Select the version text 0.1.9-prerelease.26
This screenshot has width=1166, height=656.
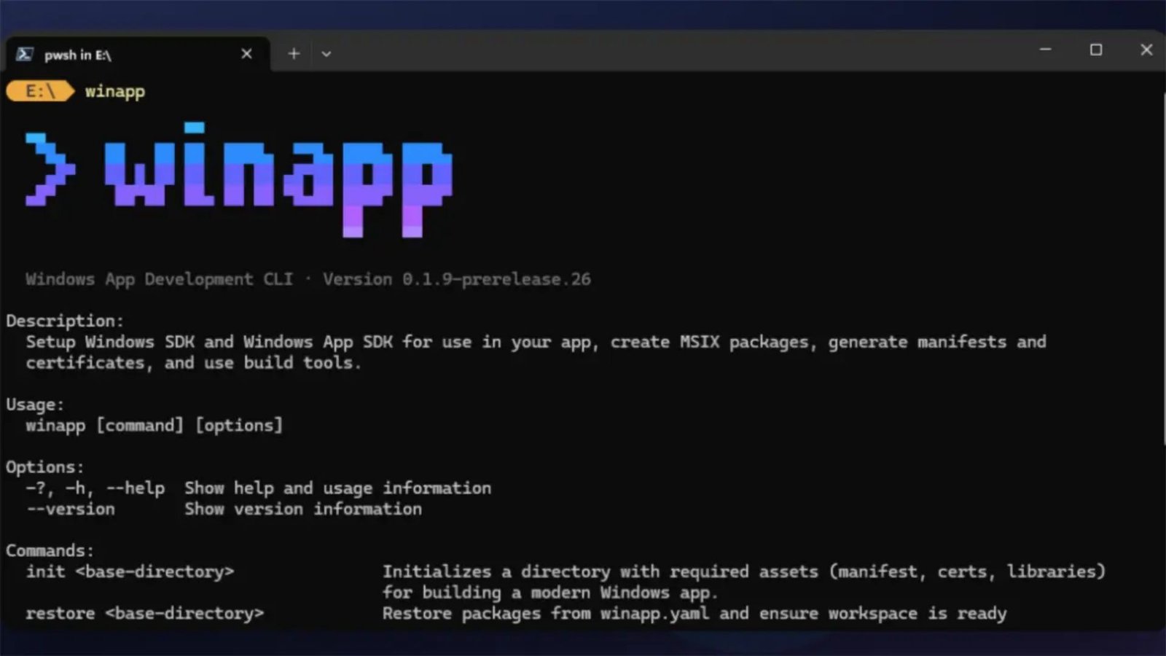[x=498, y=278]
